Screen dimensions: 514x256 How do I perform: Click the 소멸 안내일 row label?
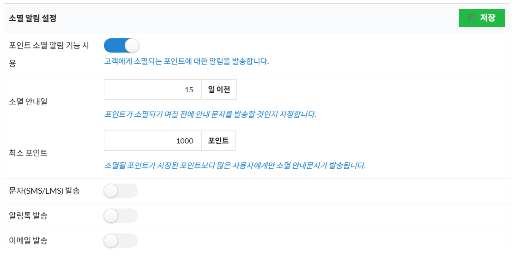[x=28, y=102]
